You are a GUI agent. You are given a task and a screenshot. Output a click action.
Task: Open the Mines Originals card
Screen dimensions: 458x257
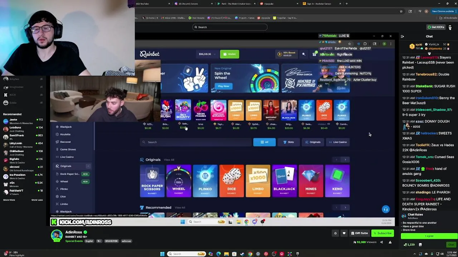[x=311, y=181]
